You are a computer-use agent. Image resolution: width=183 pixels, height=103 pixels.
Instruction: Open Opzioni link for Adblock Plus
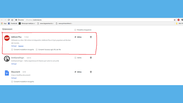pos(21,46)
